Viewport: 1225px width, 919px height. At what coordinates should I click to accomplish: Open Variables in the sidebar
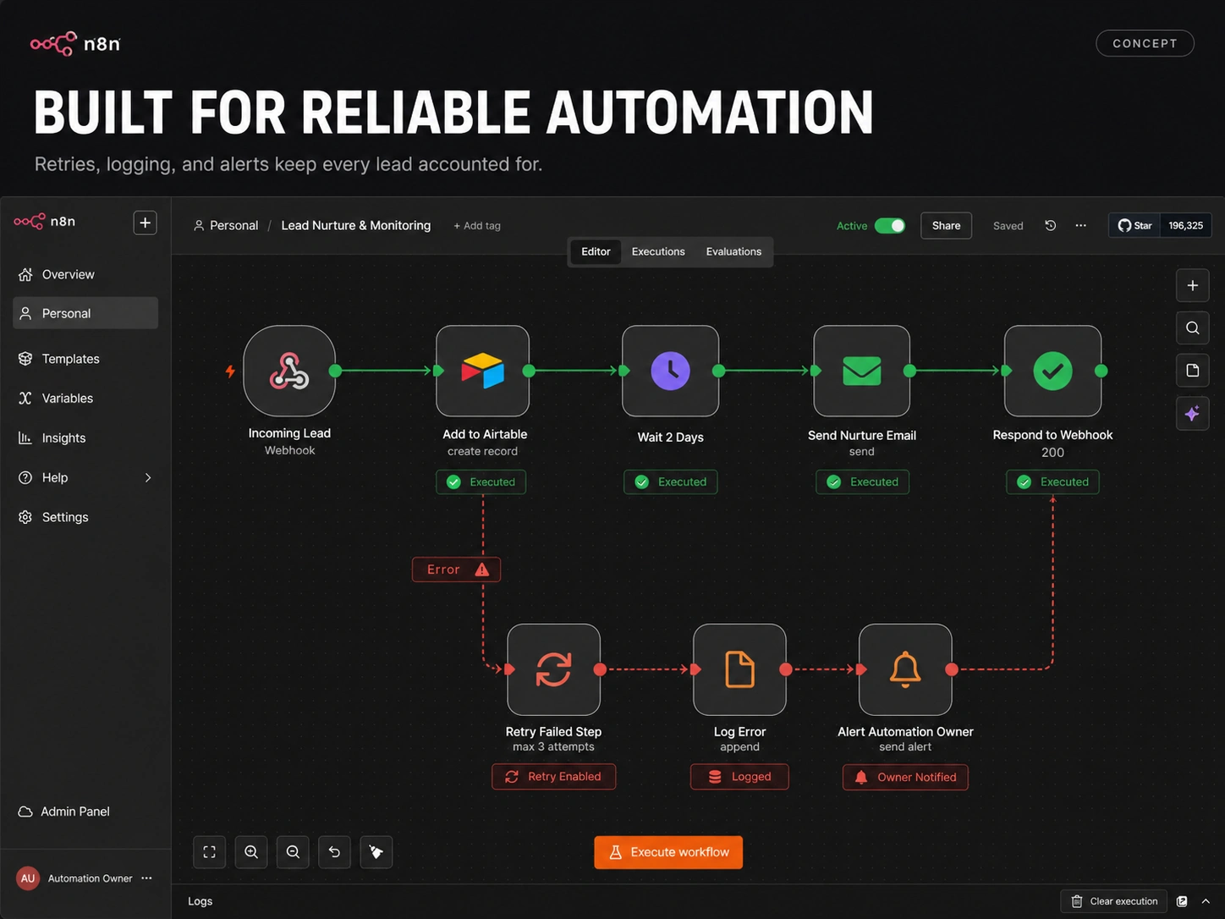pos(85,399)
